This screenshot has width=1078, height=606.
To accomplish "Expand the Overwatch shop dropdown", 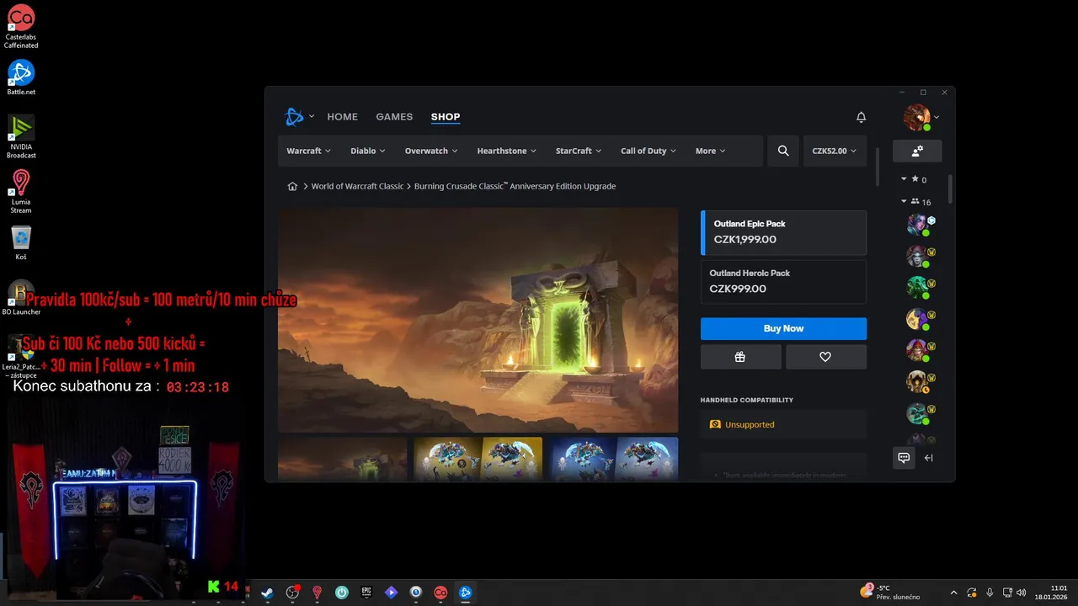I will click(430, 151).
